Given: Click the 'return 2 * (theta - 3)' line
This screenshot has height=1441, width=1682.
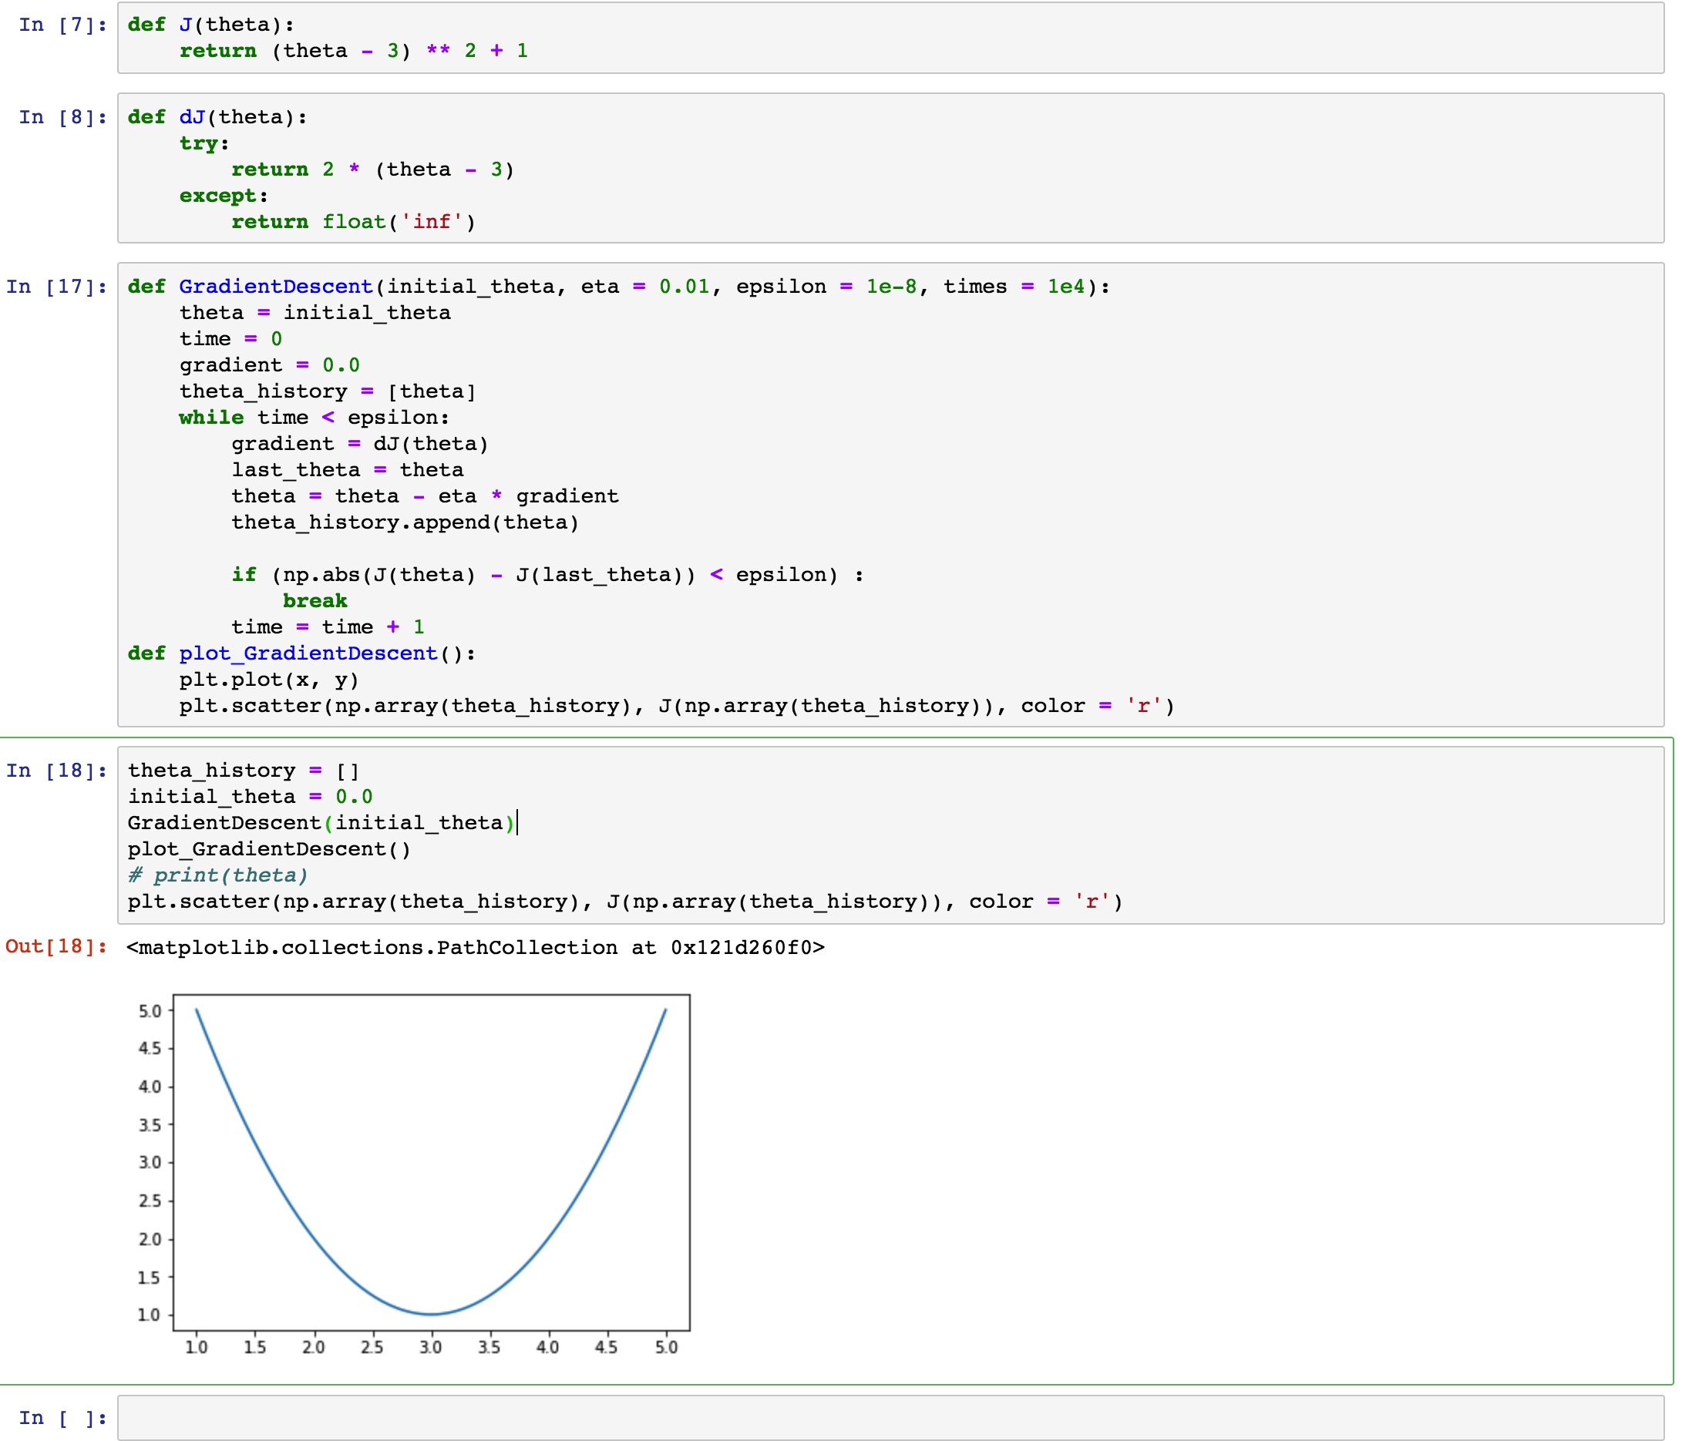Looking at the screenshot, I should click(x=372, y=170).
